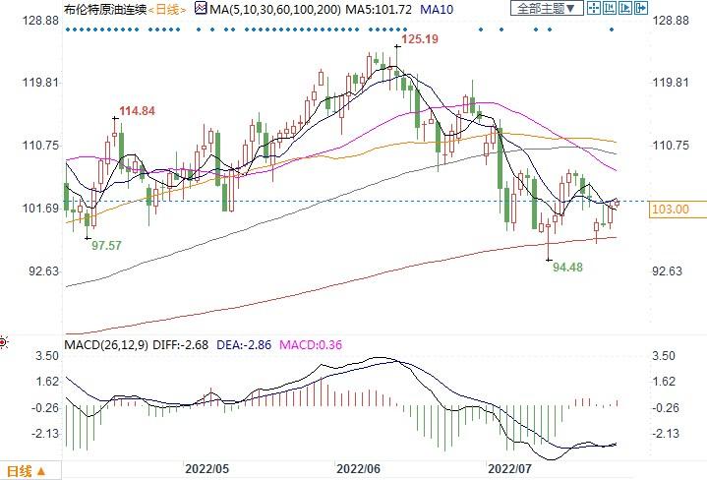This screenshot has width=707, height=480.
Task: Click the 114.84 peak annotation
Action: click(x=137, y=111)
